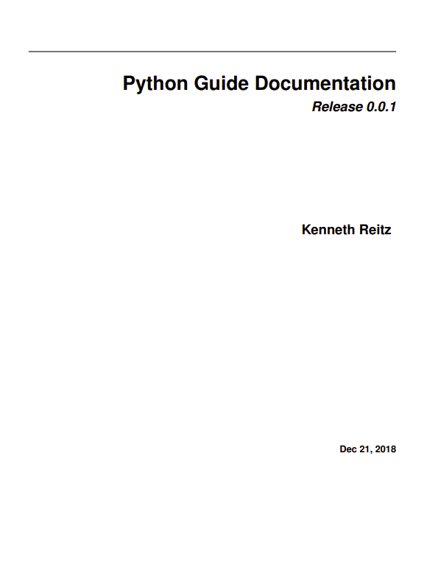Click the surname Reitz
Image resolution: width=427 pixels, height=565 pixels.
[x=375, y=230]
